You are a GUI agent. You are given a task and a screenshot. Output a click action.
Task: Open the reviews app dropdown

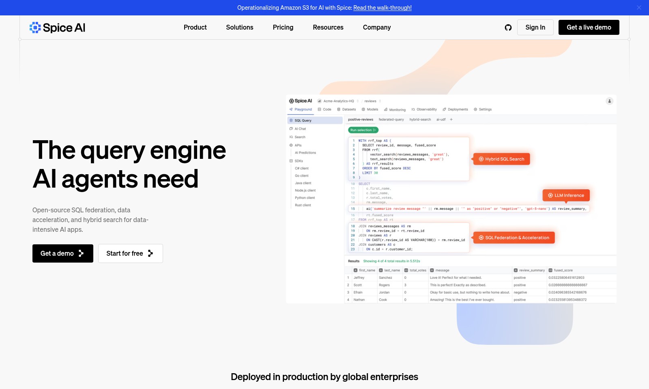[372, 101]
